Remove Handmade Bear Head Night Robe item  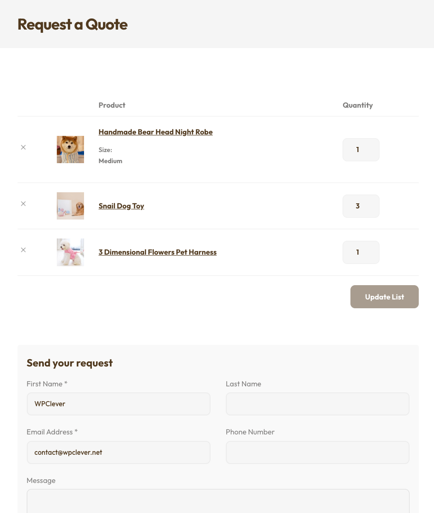(23, 147)
